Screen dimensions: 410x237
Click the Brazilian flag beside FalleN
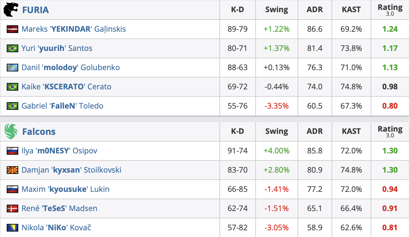point(12,106)
